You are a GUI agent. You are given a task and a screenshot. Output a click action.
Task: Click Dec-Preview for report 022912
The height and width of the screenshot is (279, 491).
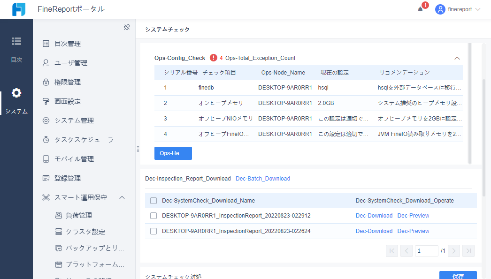pyautogui.click(x=413, y=216)
